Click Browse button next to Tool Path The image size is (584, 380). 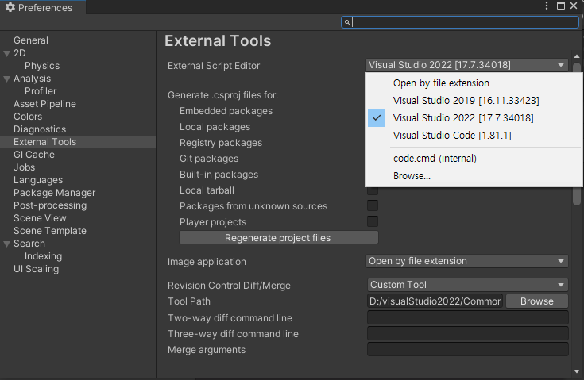pos(537,301)
